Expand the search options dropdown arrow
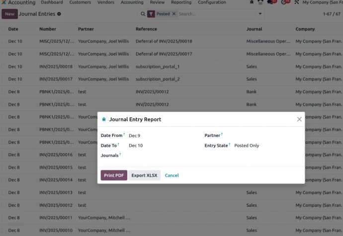 (x=259, y=14)
